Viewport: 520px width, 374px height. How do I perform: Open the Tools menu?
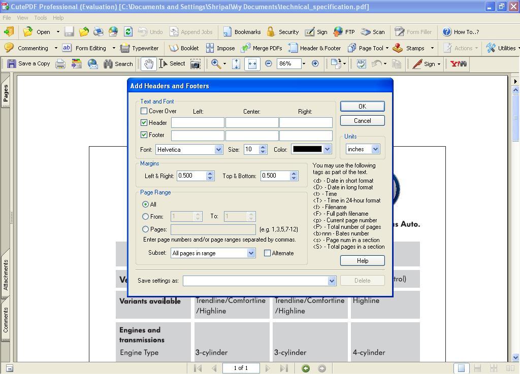(x=41, y=18)
